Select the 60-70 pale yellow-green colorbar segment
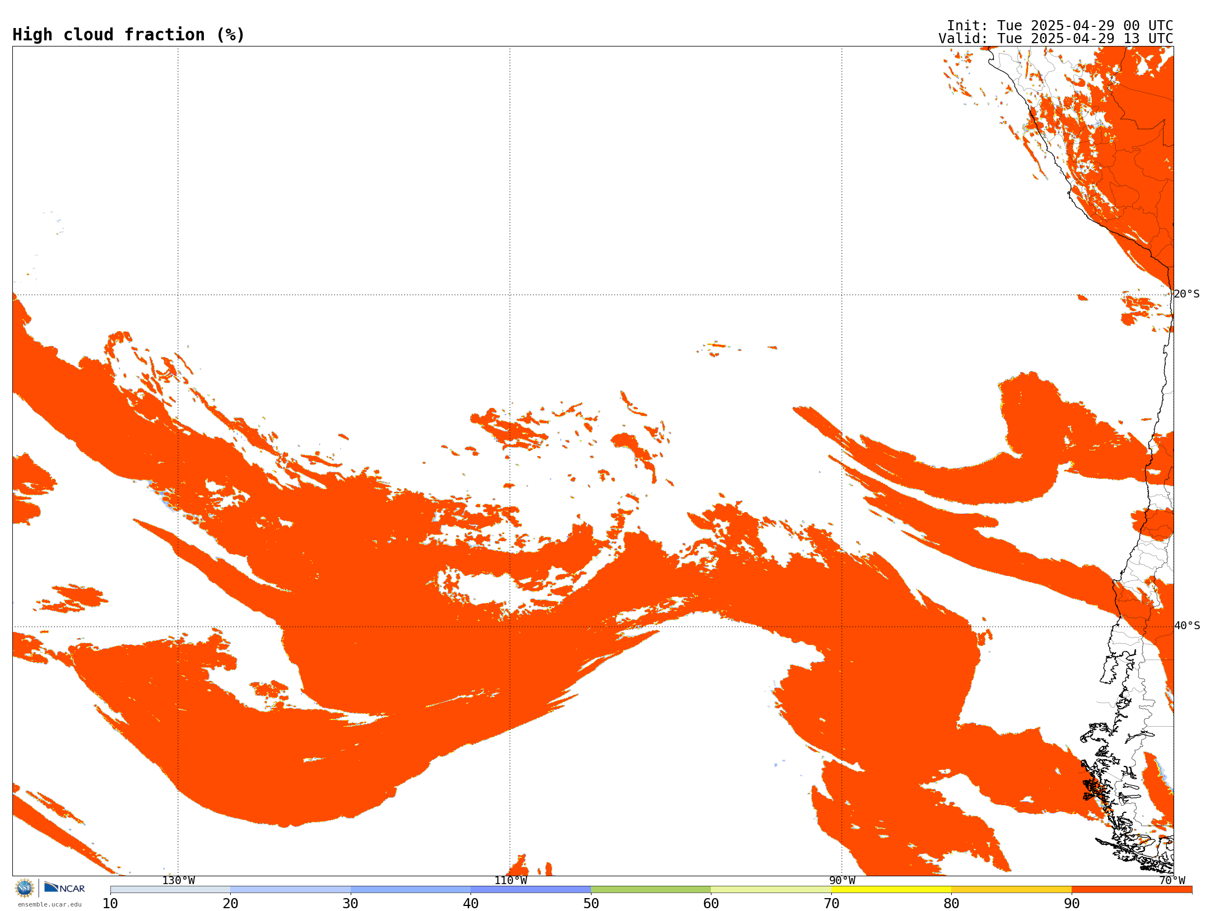 pos(771,890)
